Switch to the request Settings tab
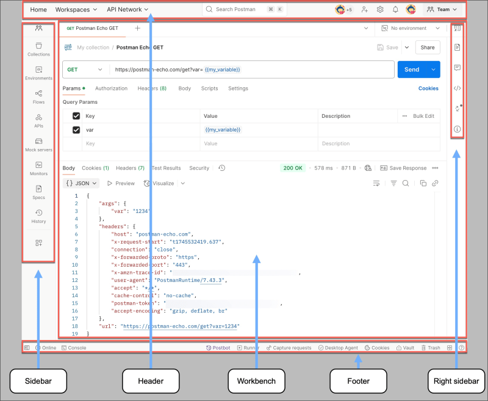488x401 pixels. point(238,89)
